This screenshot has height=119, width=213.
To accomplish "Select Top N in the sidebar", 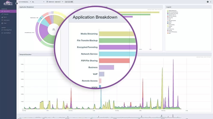I will click(5, 17).
